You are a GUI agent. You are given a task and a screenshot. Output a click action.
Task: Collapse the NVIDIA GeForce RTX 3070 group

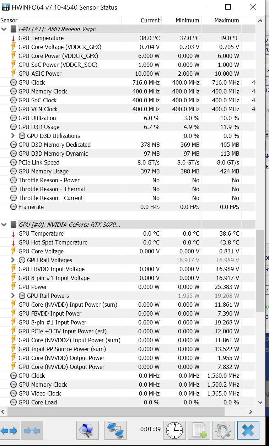click(x=4, y=225)
